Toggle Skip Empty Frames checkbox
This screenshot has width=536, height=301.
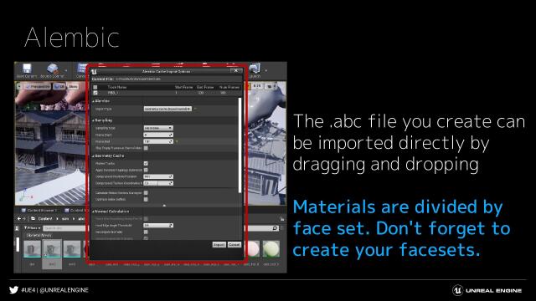point(146,148)
